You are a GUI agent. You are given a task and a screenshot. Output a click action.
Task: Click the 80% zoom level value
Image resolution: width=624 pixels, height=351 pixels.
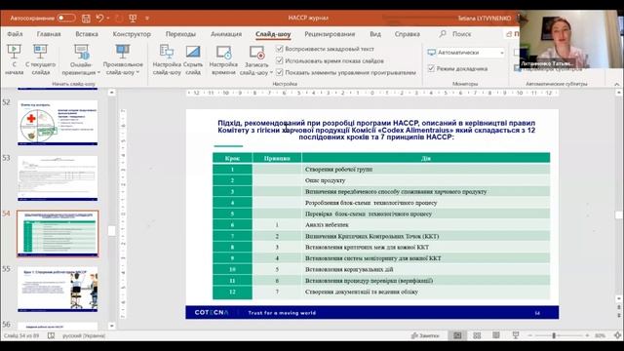tap(600, 335)
